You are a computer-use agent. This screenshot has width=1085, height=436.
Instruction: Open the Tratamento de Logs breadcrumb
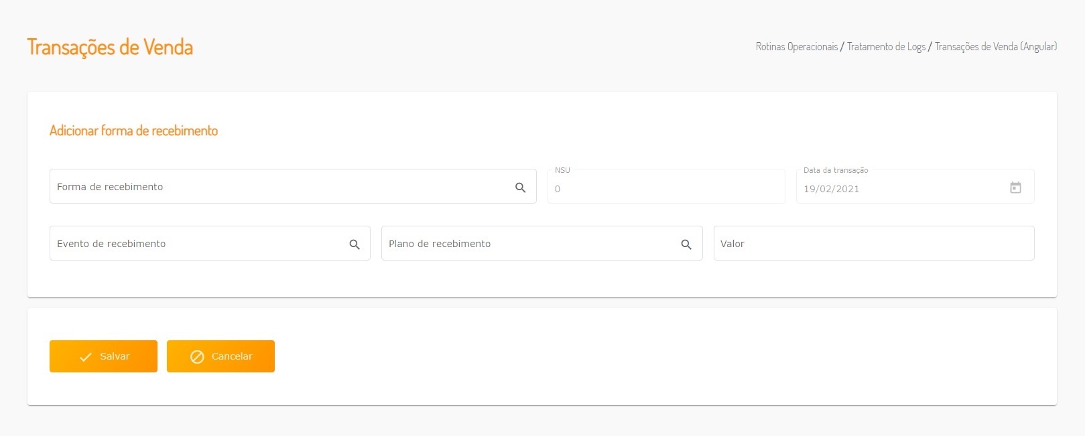tap(886, 47)
